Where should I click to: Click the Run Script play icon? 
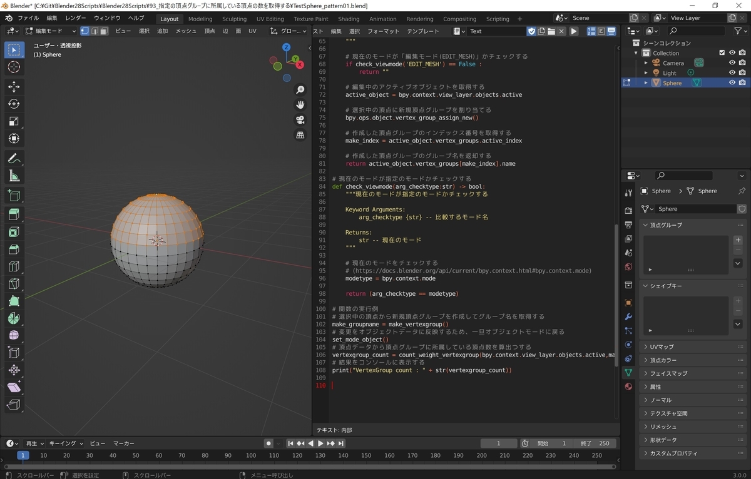coord(574,31)
